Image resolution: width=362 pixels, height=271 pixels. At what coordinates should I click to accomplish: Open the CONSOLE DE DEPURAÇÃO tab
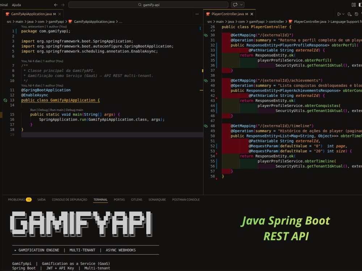coord(70,199)
